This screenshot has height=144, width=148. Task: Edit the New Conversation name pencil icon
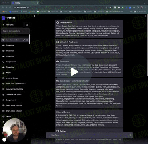point(24,40)
